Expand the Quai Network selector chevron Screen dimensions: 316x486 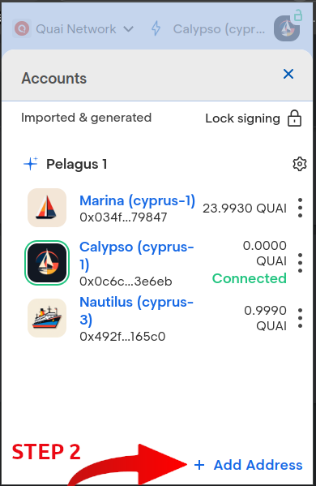129,29
